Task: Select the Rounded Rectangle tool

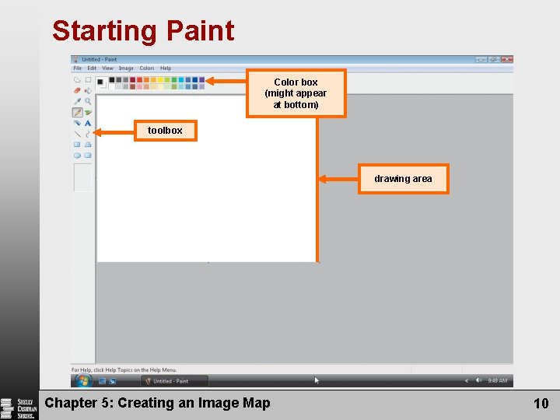Action: [x=88, y=156]
